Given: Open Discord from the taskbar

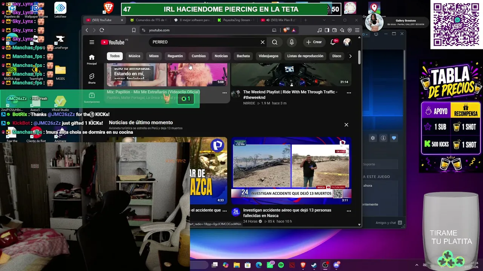Looking at the screenshot, I should point(336,265).
